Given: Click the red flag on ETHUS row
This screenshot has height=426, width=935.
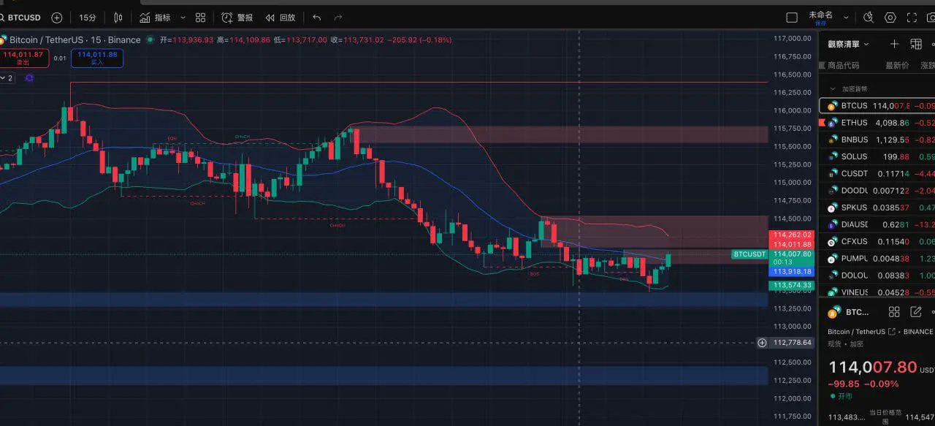Looking at the screenshot, I should (x=823, y=123).
